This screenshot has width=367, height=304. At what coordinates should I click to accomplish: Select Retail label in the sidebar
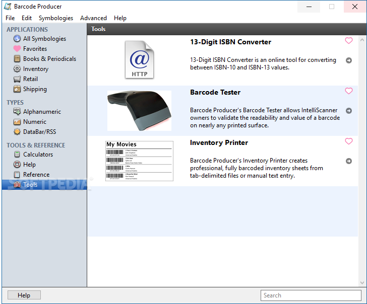30,79
